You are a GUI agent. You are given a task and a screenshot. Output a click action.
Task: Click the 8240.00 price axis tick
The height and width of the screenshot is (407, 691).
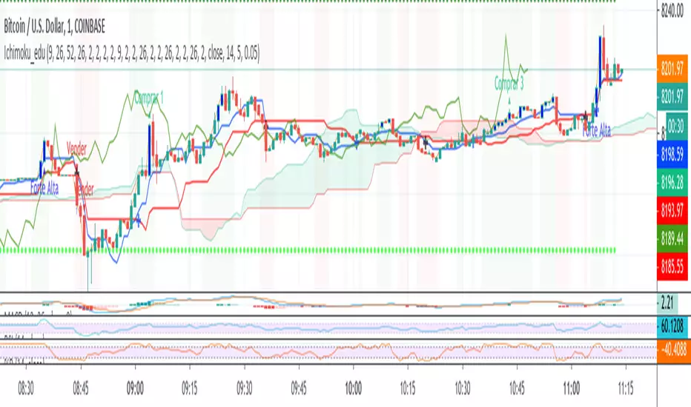pos(672,11)
